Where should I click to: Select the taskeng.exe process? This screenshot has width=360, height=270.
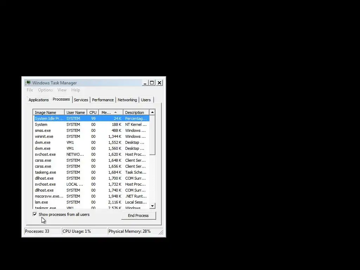tap(91, 172)
